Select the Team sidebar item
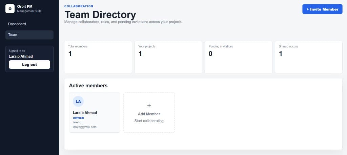This screenshot has height=155, width=347. coord(29,35)
